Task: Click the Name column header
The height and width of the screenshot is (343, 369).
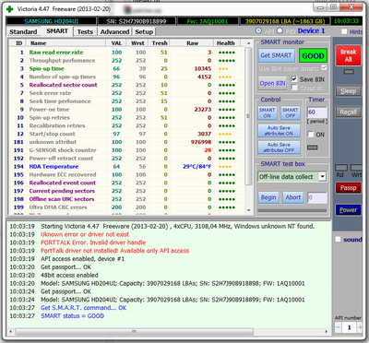Action: pyautogui.click(x=66, y=43)
